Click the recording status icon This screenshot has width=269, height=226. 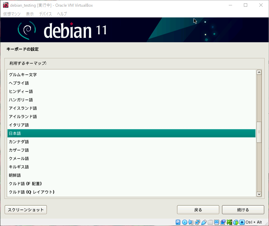click(x=223, y=222)
